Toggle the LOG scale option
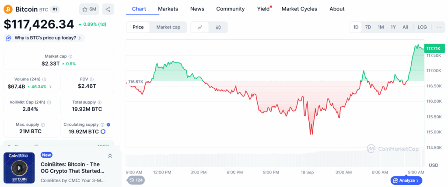This screenshot has width=448, height=187. coord(422,27)
